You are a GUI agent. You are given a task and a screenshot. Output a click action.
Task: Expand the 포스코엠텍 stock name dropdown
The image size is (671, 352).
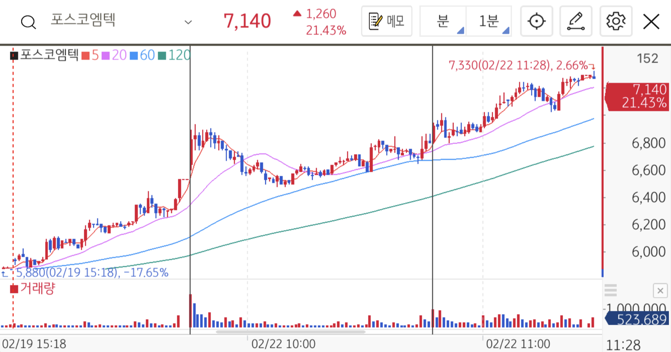coord(188,22)
